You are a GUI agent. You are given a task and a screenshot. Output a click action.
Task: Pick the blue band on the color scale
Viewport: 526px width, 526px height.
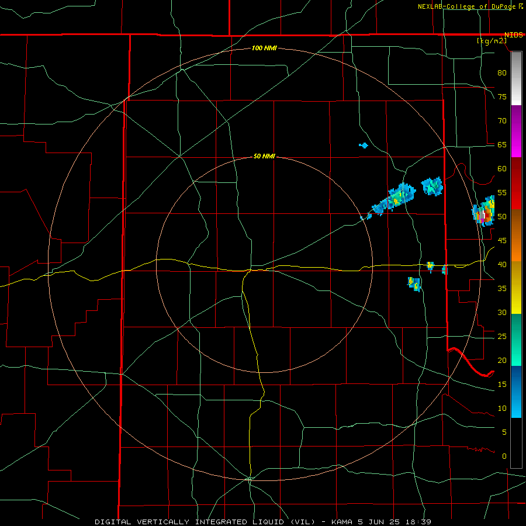tap(516, 392)
